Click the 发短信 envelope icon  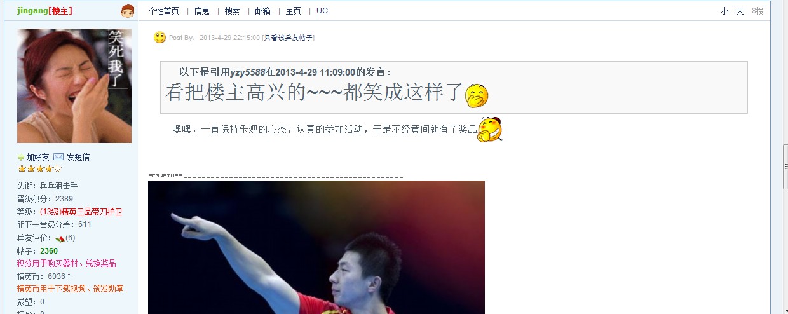58,157
